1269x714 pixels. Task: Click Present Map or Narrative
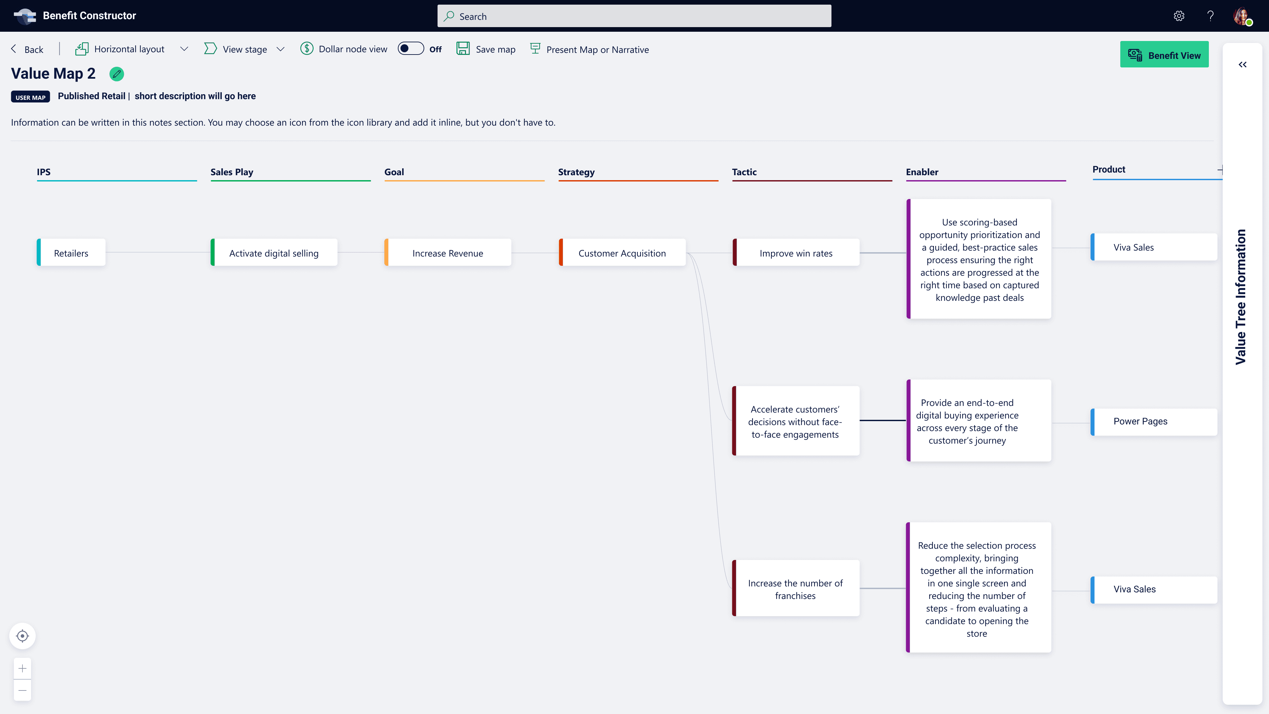coord(590,49)
